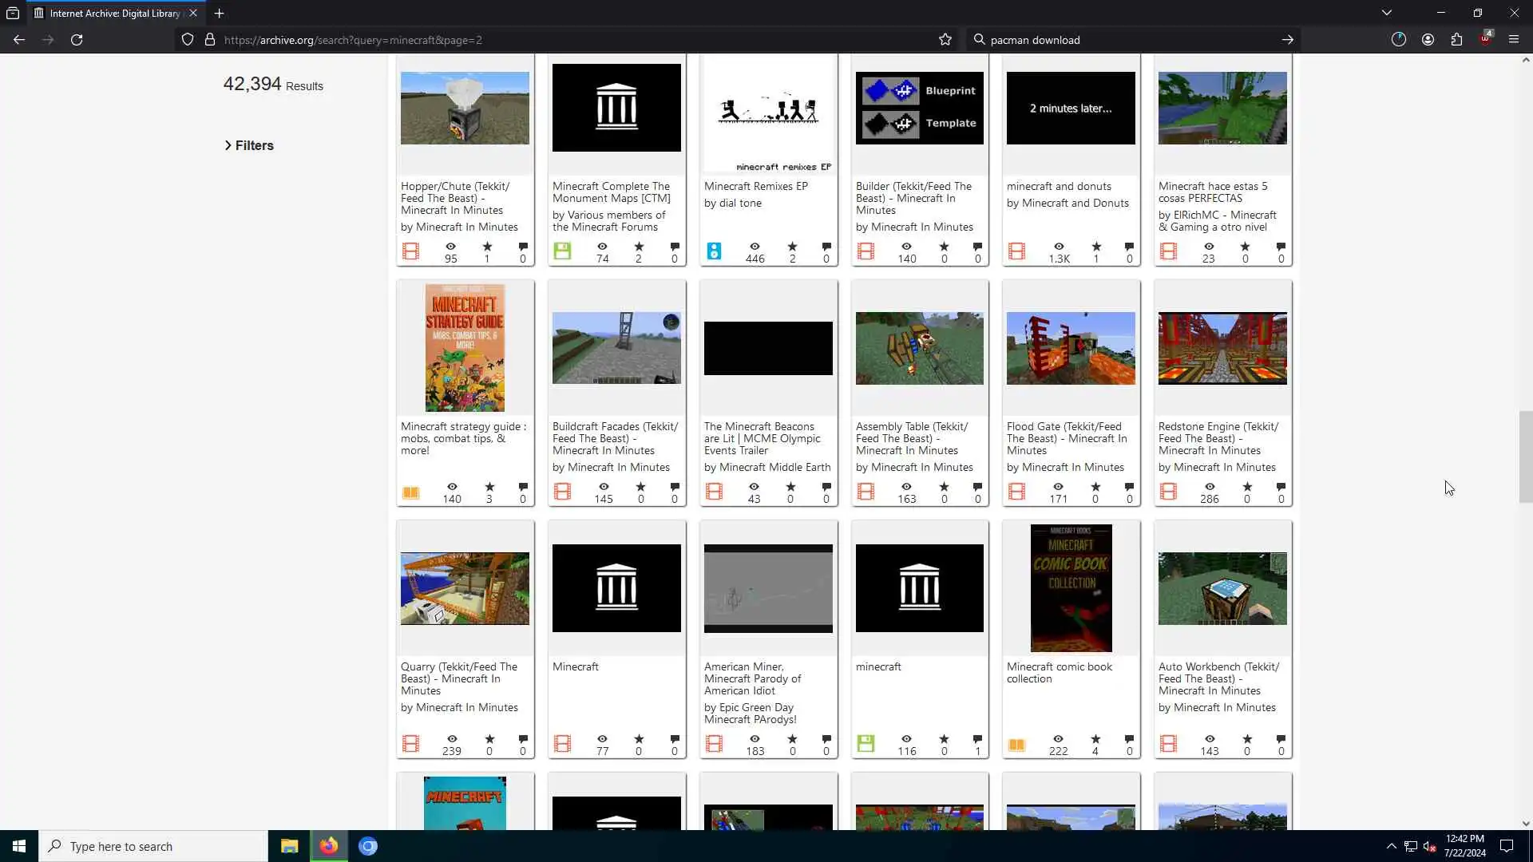Image resolution: width=1533 pixels, height=862 pixels.
Task: Click the audio media icon on Minecraft Remixes EP
Action: point(714,251)
